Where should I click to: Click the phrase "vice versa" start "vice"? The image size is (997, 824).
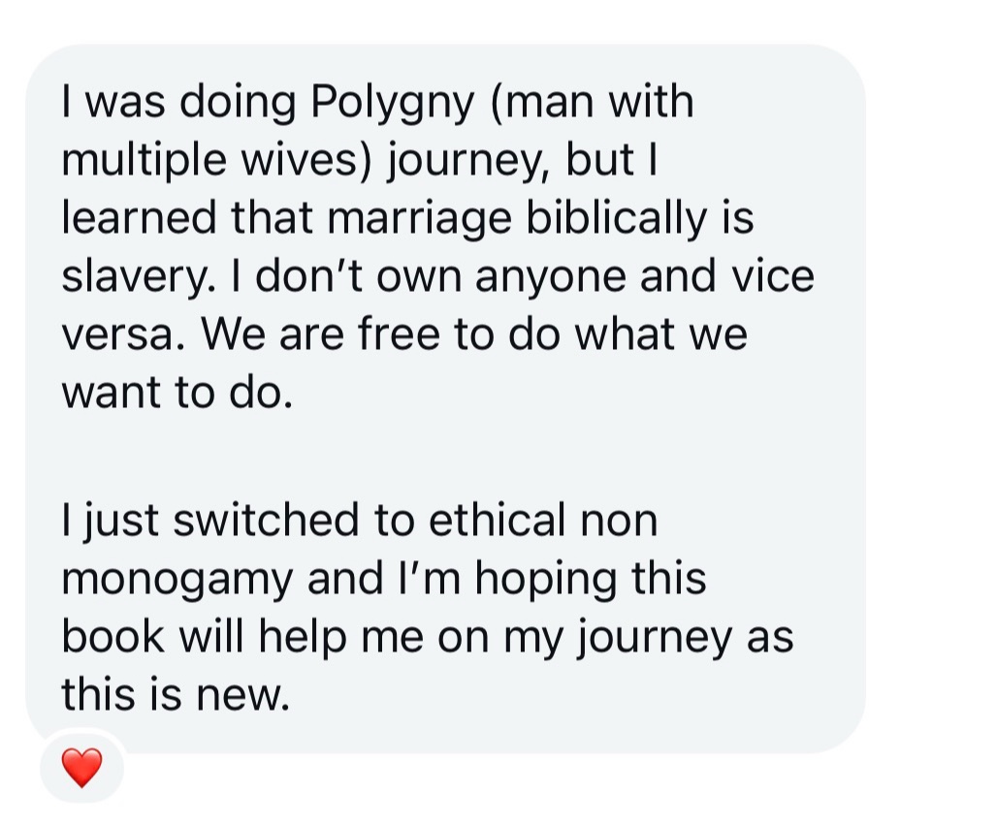[x=773, y=277]
